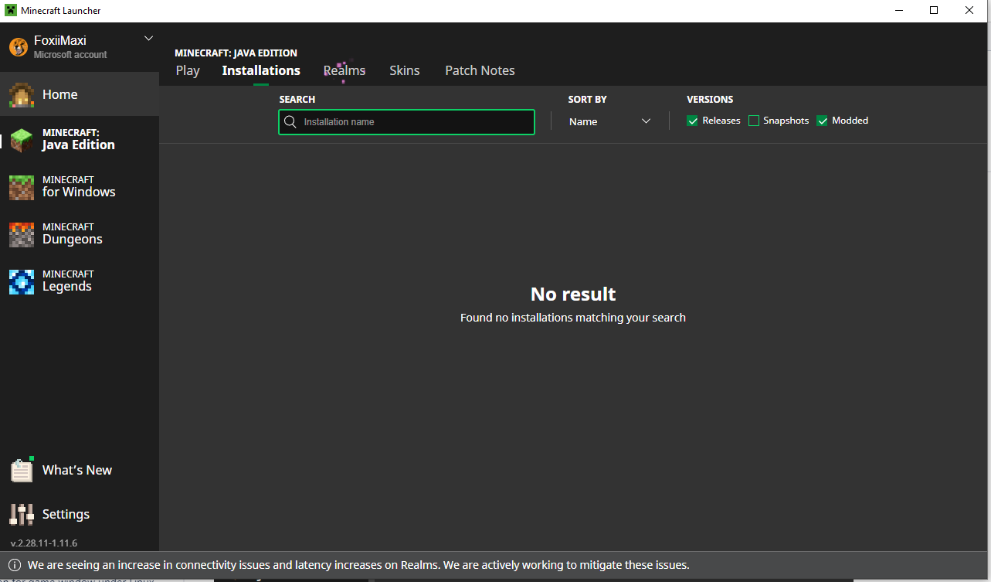Screen dimensions: 991x582
Task: Enable the Snapshots versions checkbox
Action: pyautogui.click(x=754, y=121)
